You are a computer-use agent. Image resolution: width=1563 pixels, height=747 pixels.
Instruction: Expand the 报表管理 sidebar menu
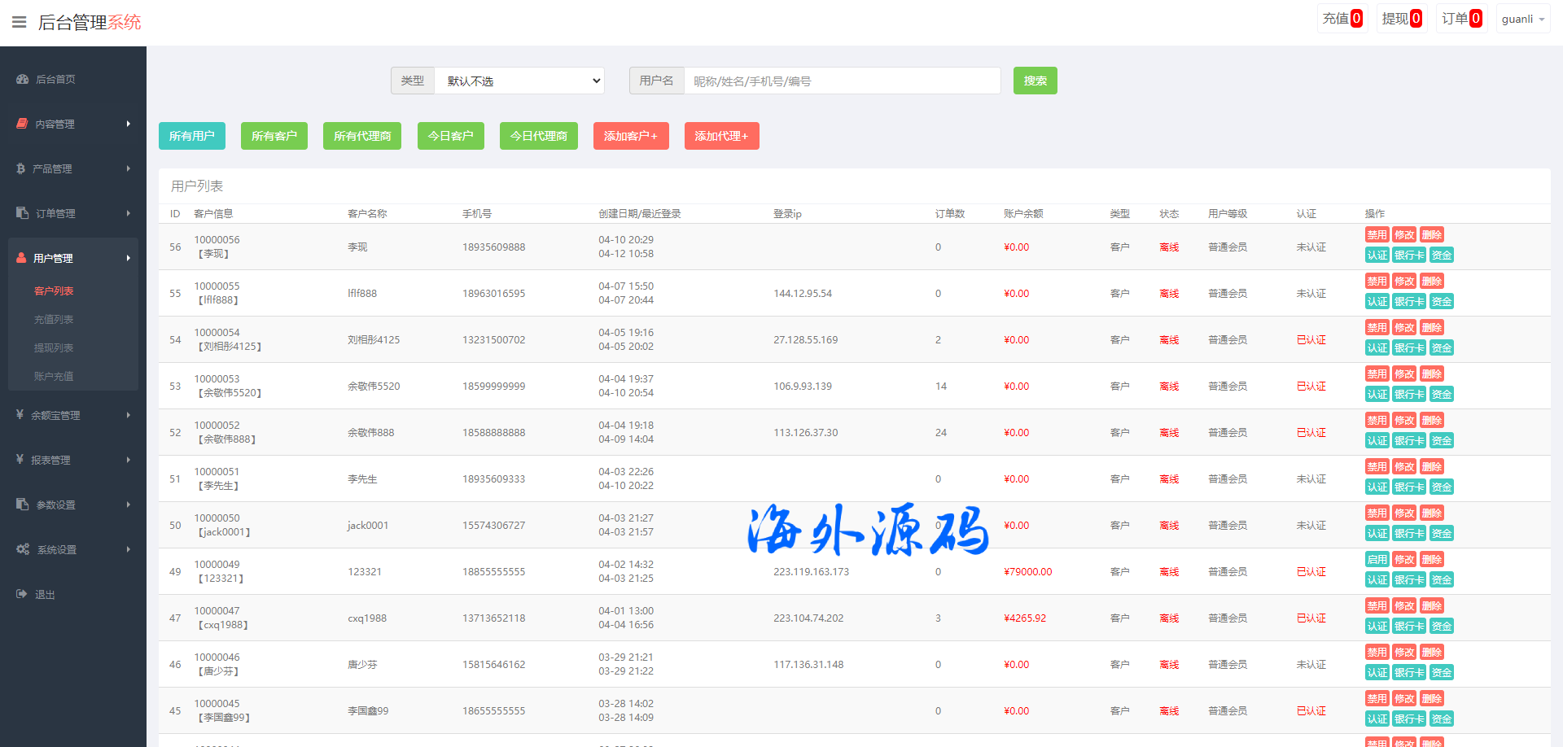(72, 460)
